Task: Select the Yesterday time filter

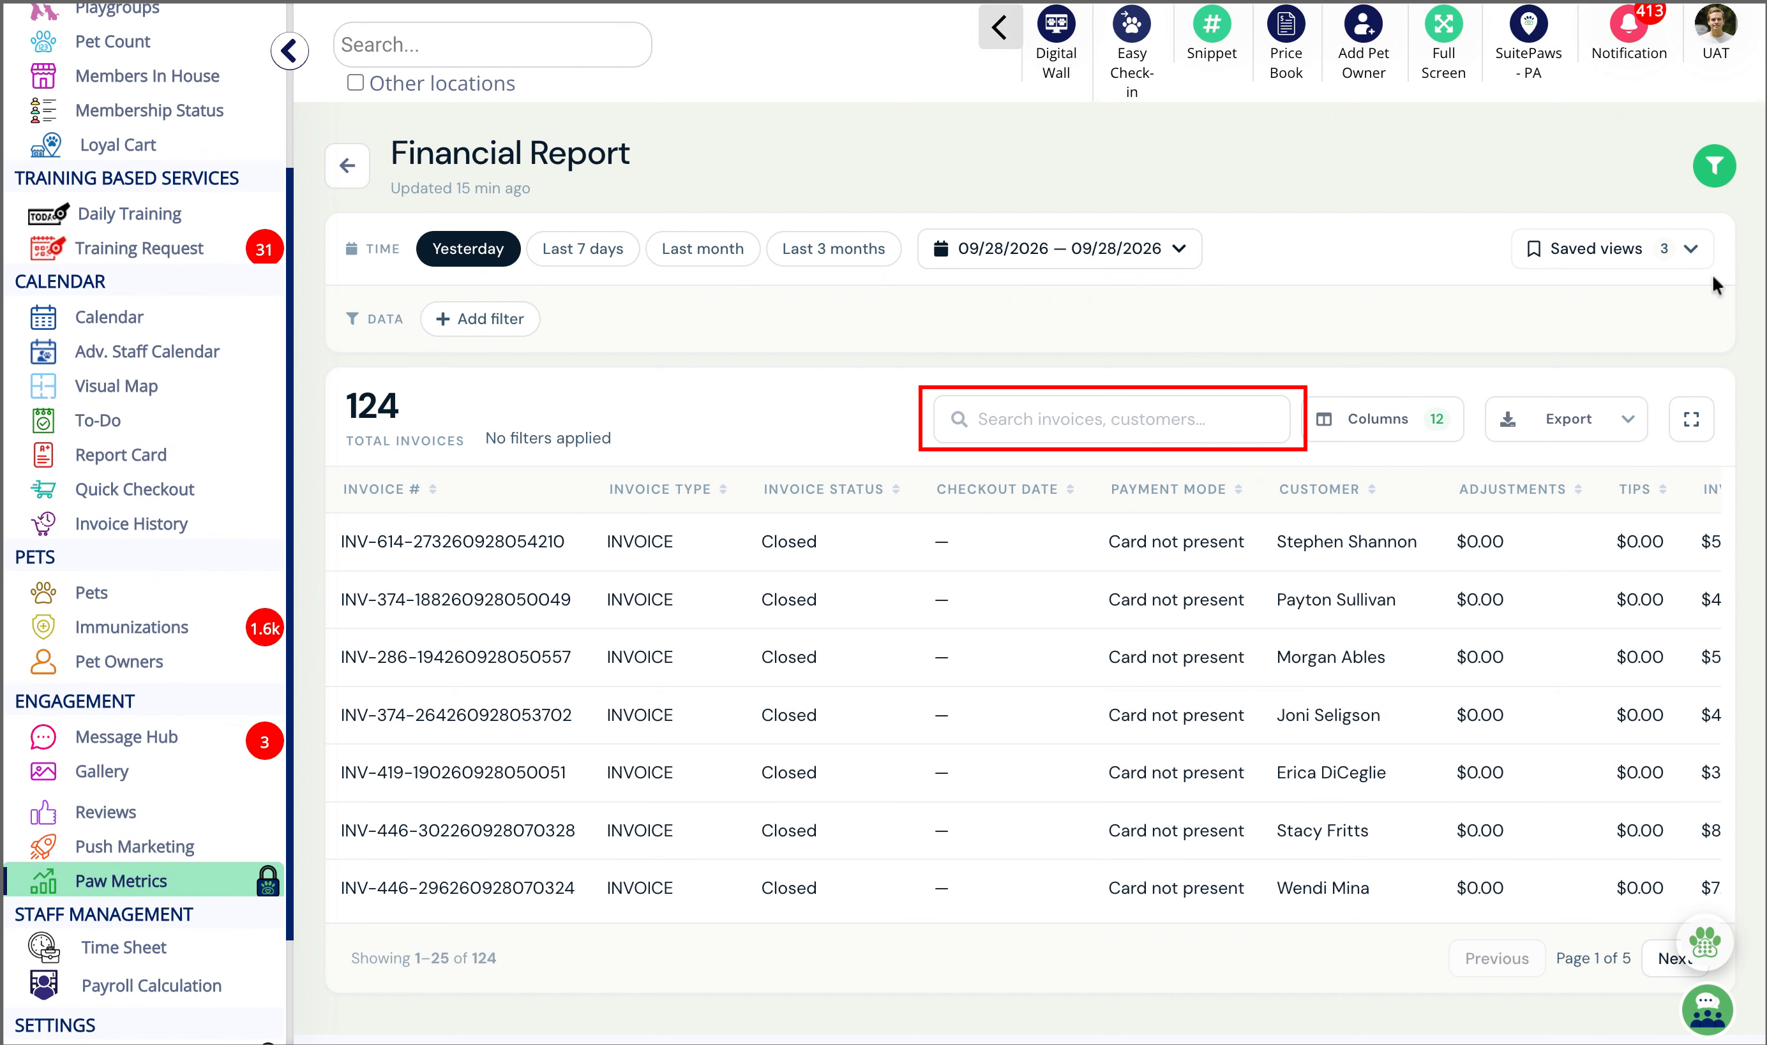Action: click(468, 249)
